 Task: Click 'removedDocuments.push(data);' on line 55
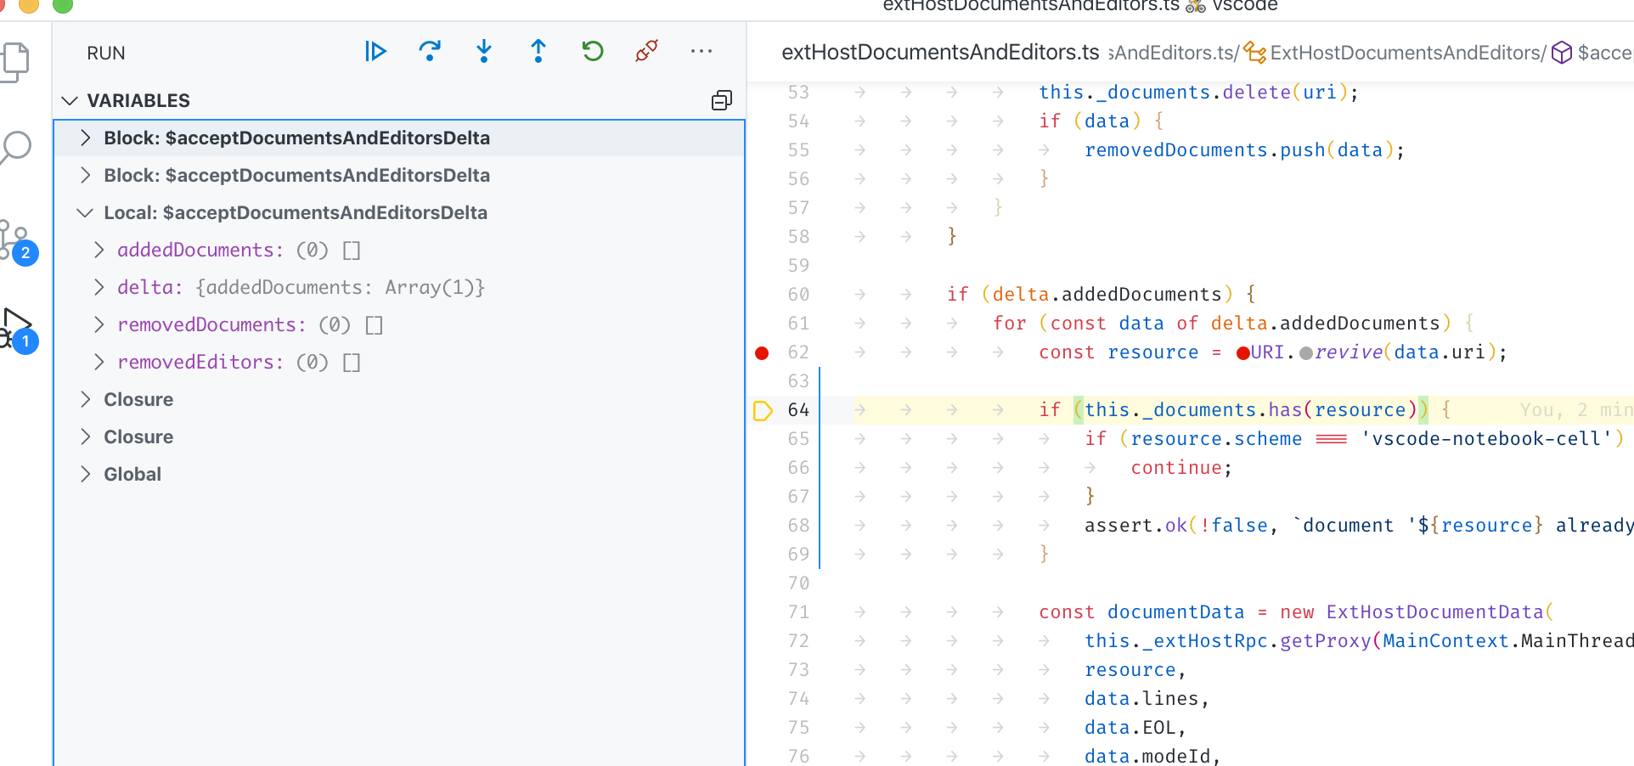(1245, 150)
